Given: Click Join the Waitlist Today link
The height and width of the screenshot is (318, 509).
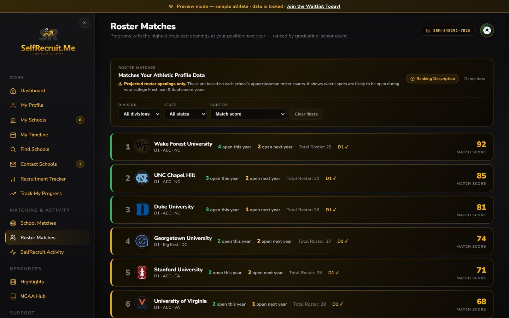Looking at the screenshot, I should (x=314, y=6).
